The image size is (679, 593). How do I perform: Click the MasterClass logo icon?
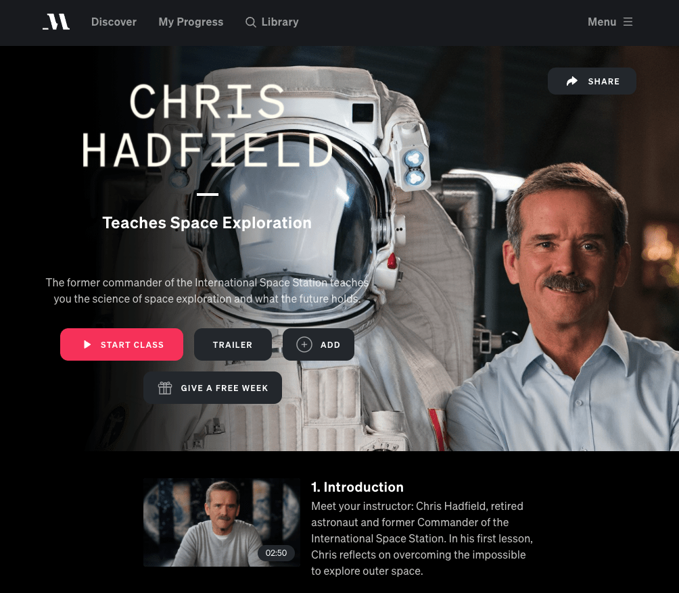pyautogui.click(x=56, y=22)
